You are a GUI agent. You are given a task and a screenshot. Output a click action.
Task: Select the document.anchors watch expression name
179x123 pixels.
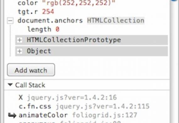pyautogui.click(x=50, y=20)
